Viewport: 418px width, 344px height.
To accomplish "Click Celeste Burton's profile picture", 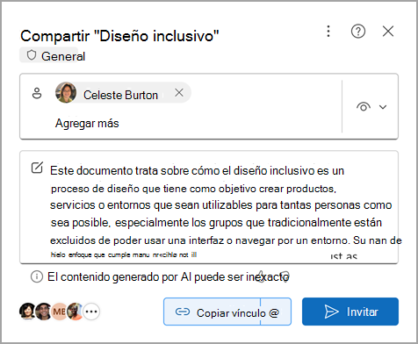I will click(66, 93).
